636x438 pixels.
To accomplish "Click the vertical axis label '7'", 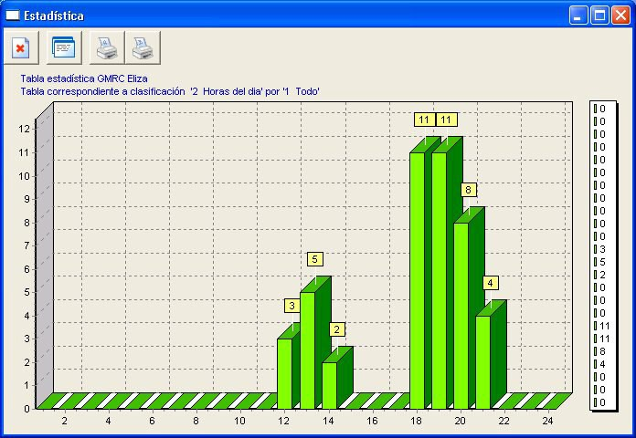I will 26,245.
